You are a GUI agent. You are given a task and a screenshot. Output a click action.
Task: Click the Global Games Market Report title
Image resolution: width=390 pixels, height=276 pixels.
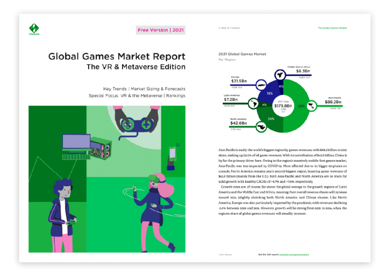(116, 56)
